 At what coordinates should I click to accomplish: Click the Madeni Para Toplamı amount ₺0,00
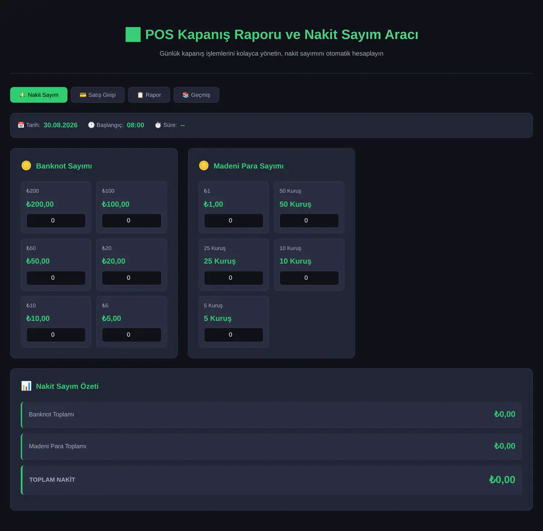[505, 446]
